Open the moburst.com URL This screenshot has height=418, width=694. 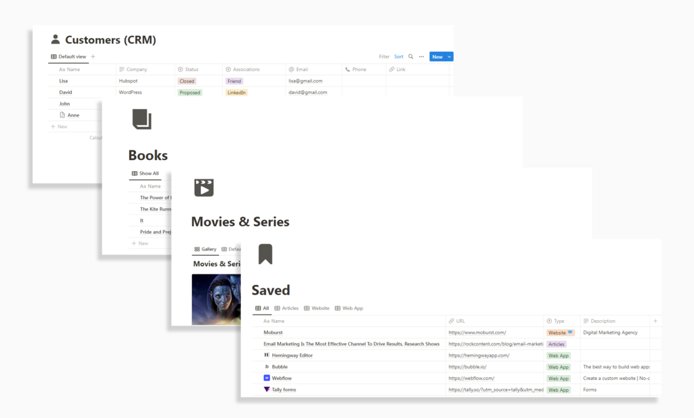tap(477, 332)
